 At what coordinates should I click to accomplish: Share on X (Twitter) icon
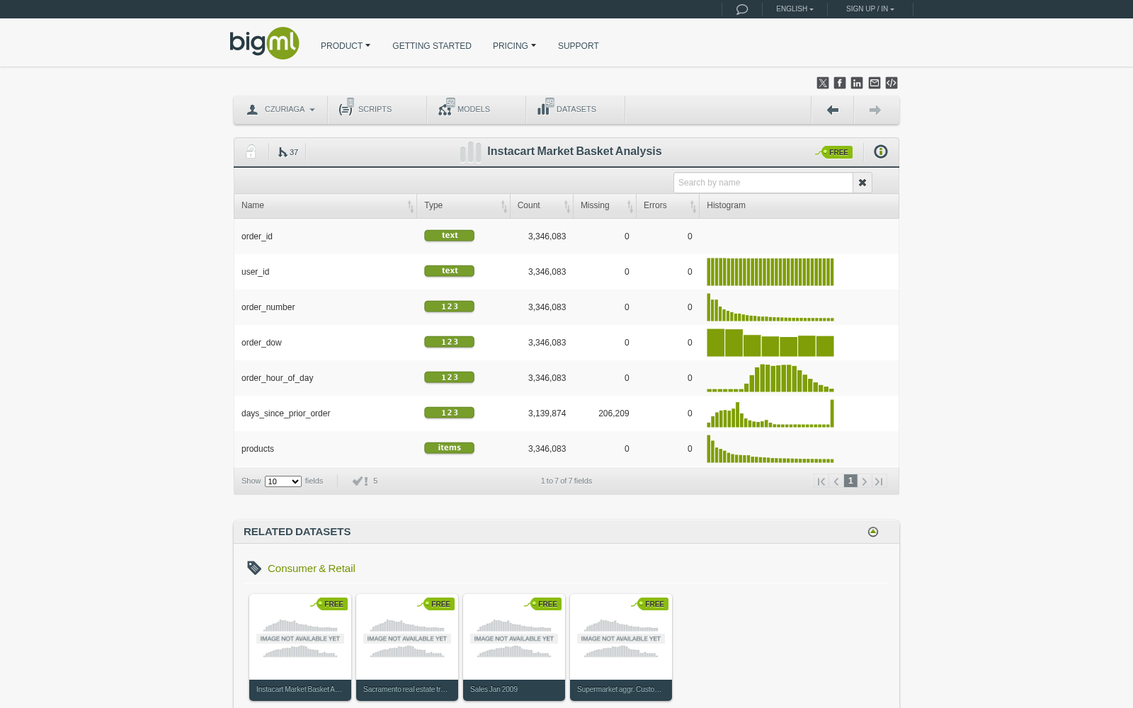pos(823,83)
